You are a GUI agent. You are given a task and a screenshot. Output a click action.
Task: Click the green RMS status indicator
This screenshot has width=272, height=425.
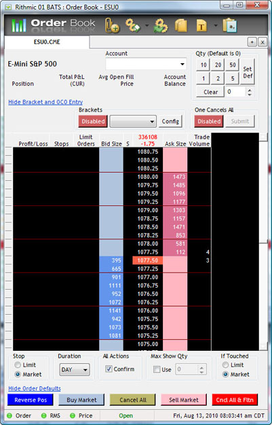coord(43,415)
